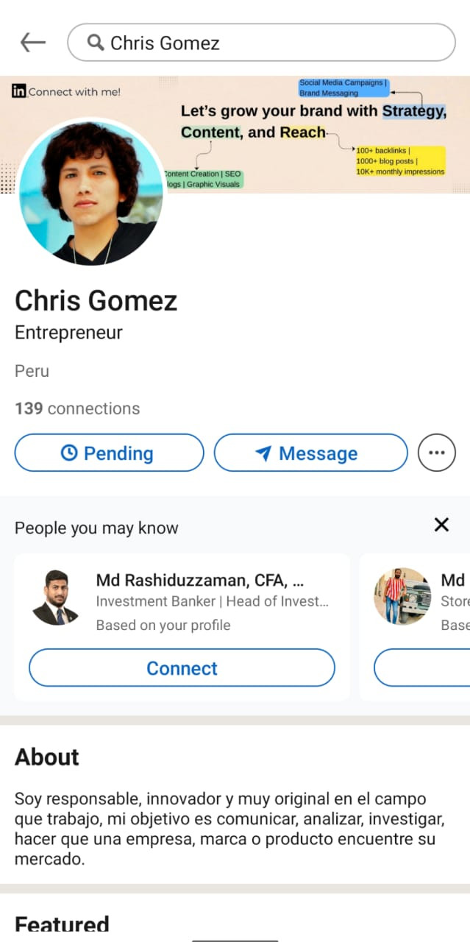Open the three-dot more options menu
Image resolution: width=470 pixels, height=942 pixels.
436,453
